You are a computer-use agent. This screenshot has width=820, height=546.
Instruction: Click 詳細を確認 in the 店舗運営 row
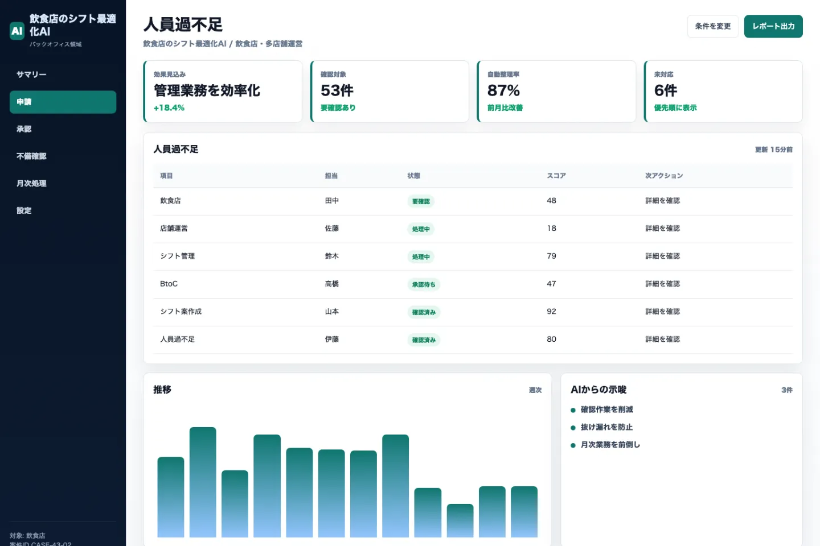point(662,229)
